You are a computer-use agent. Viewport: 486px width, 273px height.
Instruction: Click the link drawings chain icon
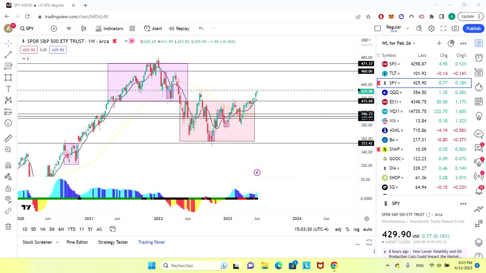point(8,211)
